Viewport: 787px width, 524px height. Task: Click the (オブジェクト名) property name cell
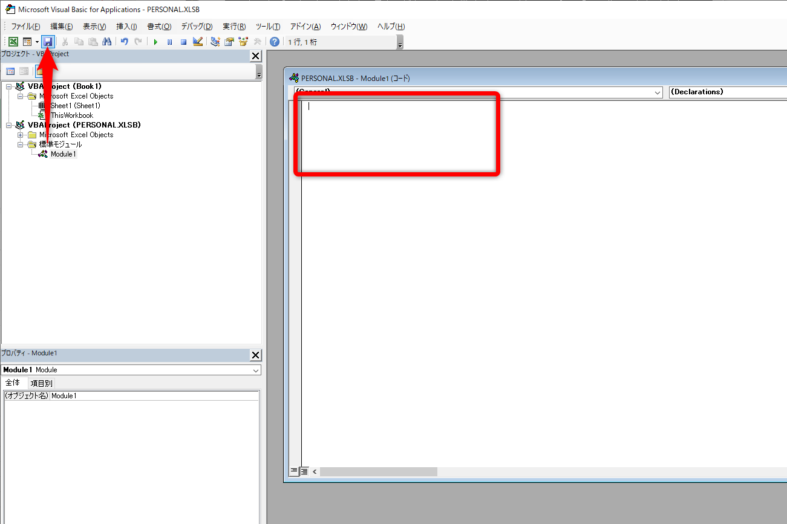pos(27,396)
